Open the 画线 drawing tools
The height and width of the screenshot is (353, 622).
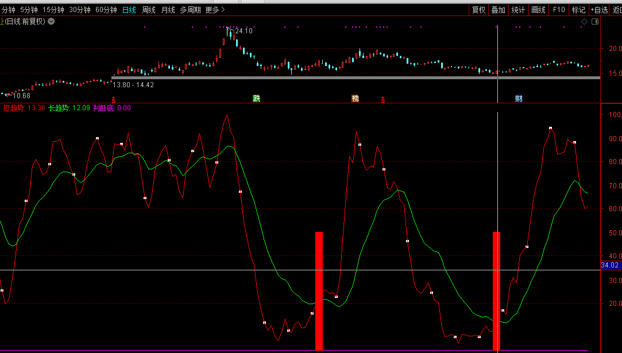click(538, 10)
